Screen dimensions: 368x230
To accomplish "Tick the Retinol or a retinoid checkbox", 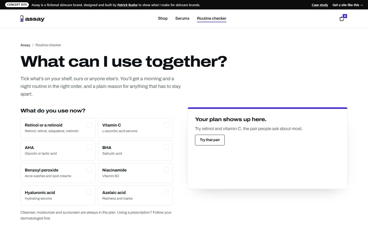I will (x=89, y=125).
